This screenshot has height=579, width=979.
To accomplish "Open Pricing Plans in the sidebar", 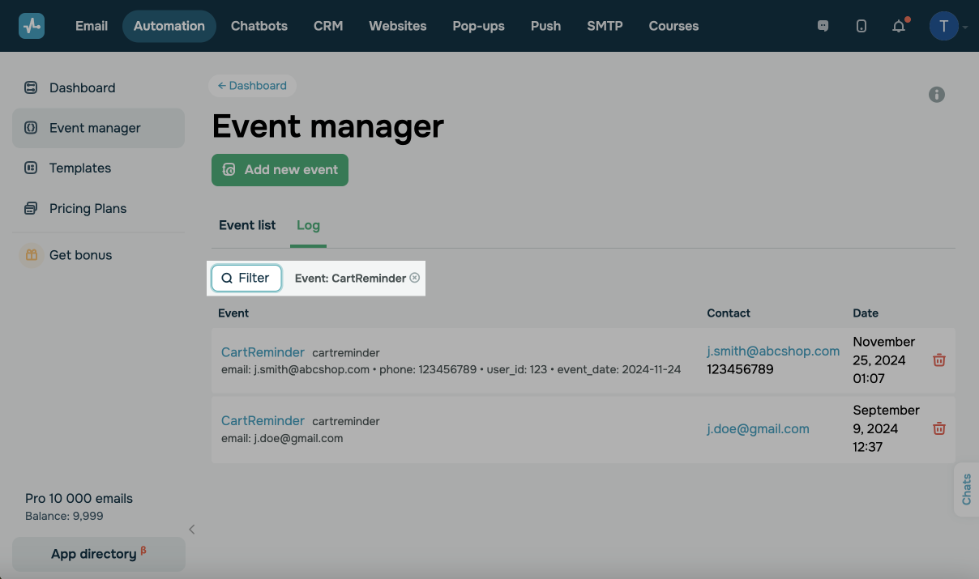I will click(98, 208).
